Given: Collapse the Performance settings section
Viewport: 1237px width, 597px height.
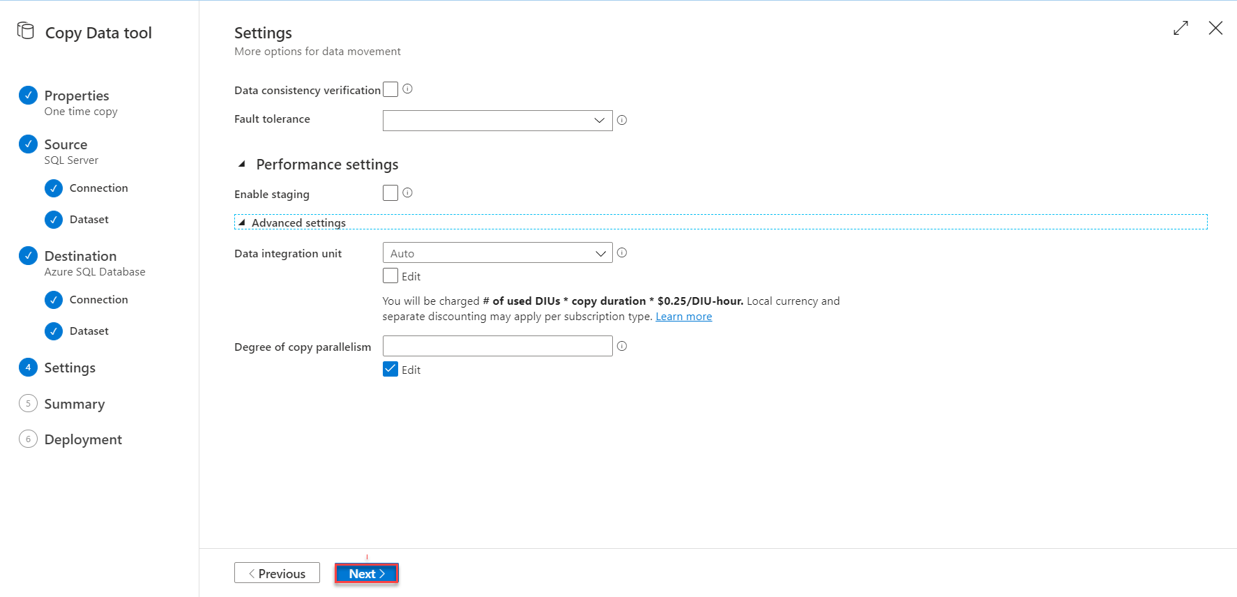Looking at the screenshot, I should coord(242,165).
